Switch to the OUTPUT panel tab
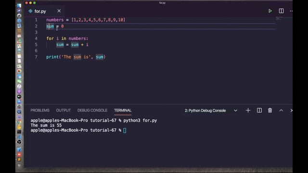The image size is (308, 173). point(63,111)
